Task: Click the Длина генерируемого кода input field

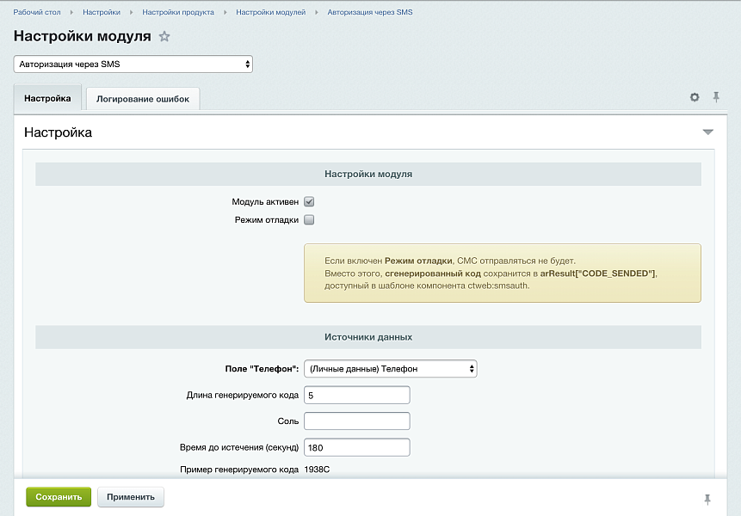Action: 356,395
